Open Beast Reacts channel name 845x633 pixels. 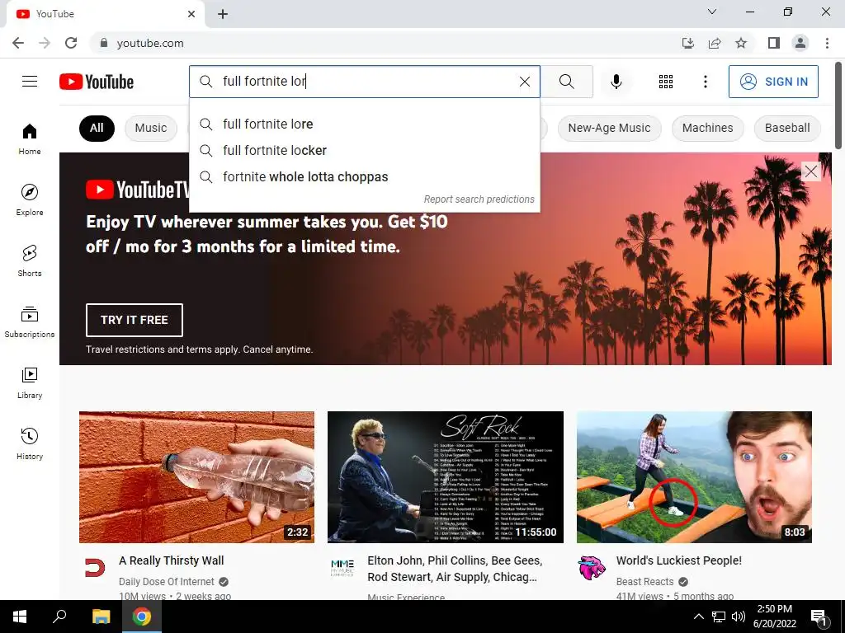(644, 581)
